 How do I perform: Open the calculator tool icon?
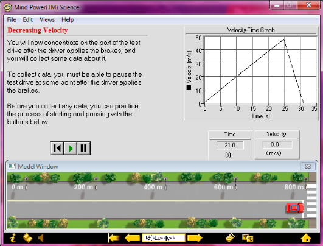click(230, 238)
